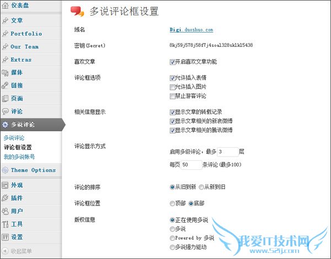This screenshot has height=259, width=331.
Task: Select 从旧到新 sort order radio
Action: (172, 187)
